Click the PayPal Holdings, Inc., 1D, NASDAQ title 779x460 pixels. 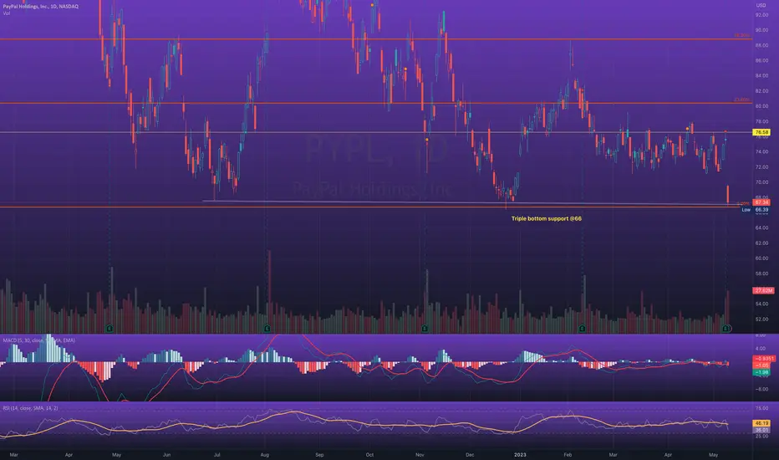pyautogui.click(x=41, y=7)
